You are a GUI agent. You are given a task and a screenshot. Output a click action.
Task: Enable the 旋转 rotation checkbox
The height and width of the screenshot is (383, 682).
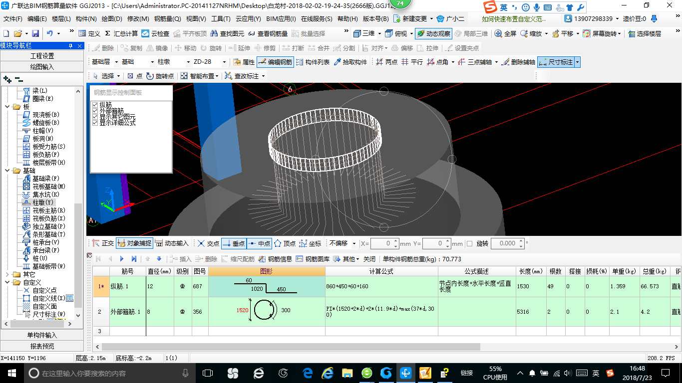point(469,244)
